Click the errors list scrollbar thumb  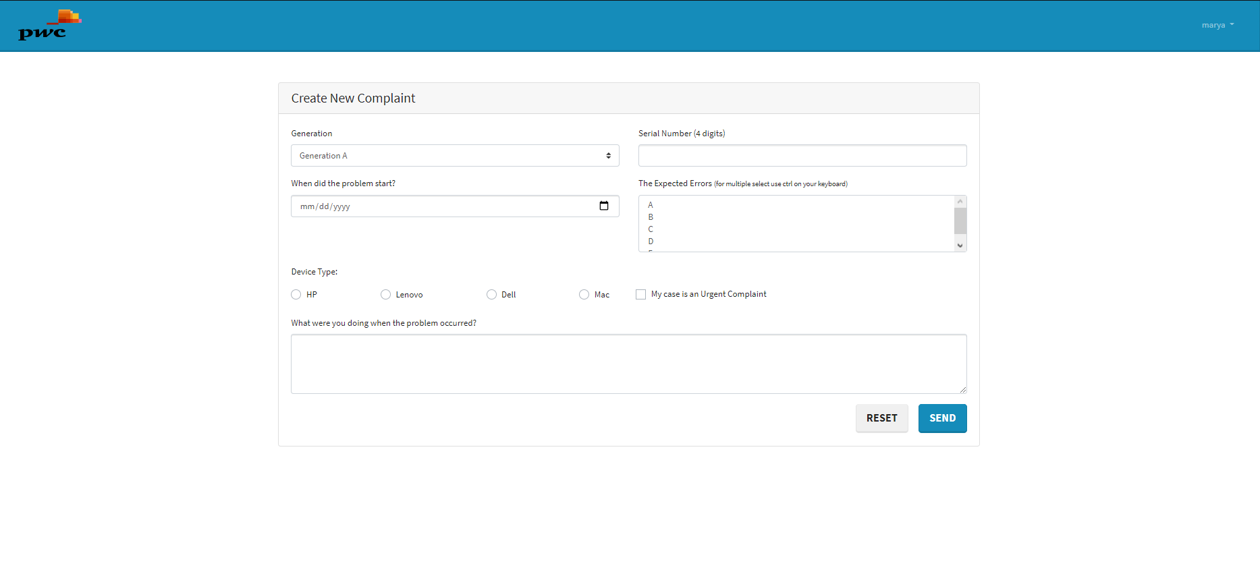click(960, 221)
